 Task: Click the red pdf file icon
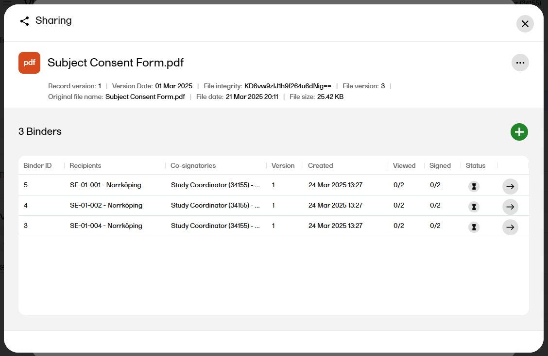click(29, 63)
